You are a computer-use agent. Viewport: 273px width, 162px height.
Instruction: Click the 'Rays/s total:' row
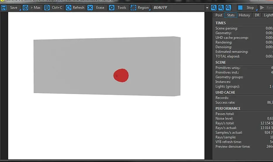coord(244,123)
